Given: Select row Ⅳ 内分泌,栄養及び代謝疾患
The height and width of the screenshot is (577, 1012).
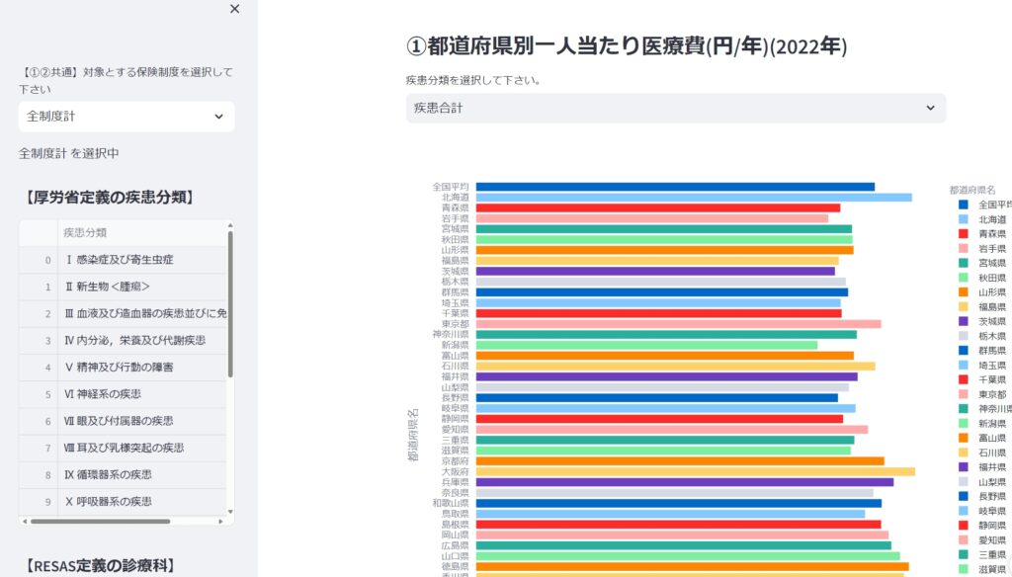Looking at the screenshot, I should (x=123, y=341).
